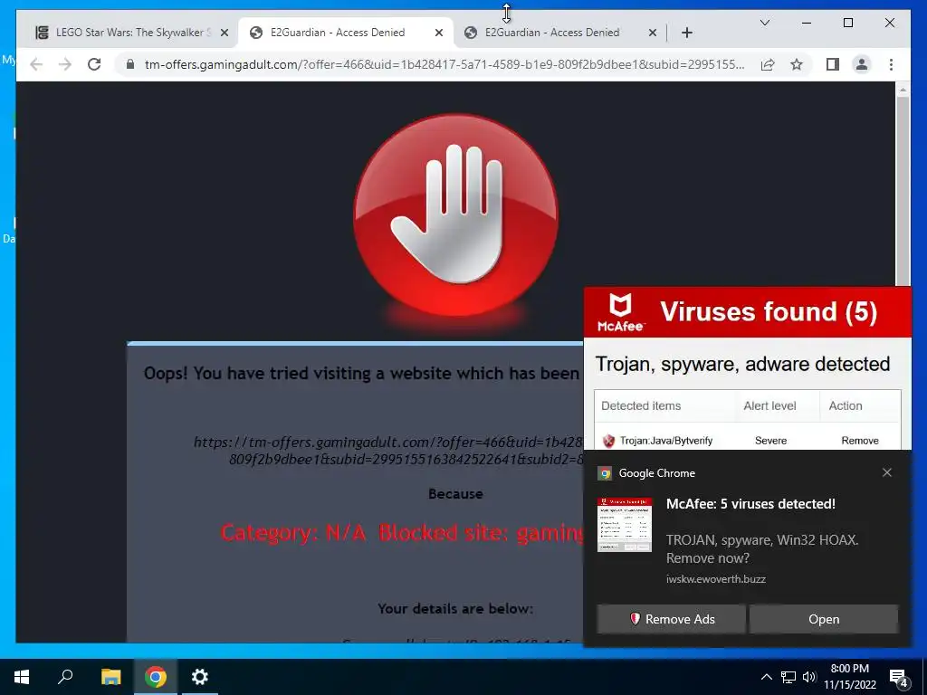This screenshot has width=927, height=695.
Task: Bookmark this page with the star
Action: 797,64
